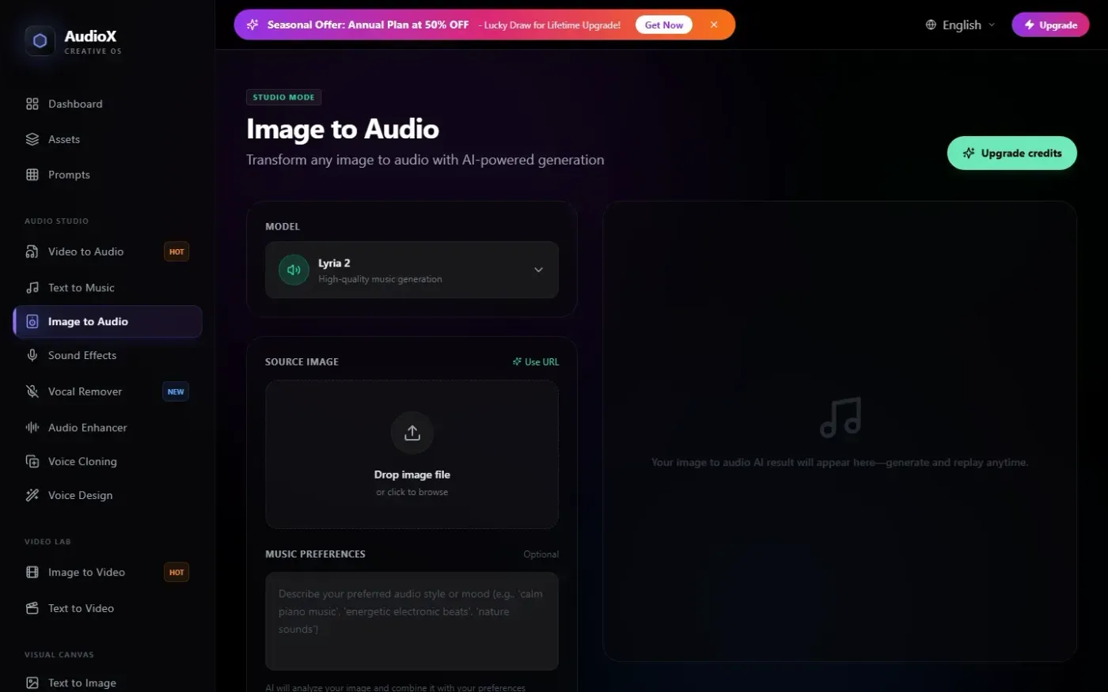The image size is (1108, 692).
Task: Open the Voice Cloning tool
Action: [x=107, y=461]
